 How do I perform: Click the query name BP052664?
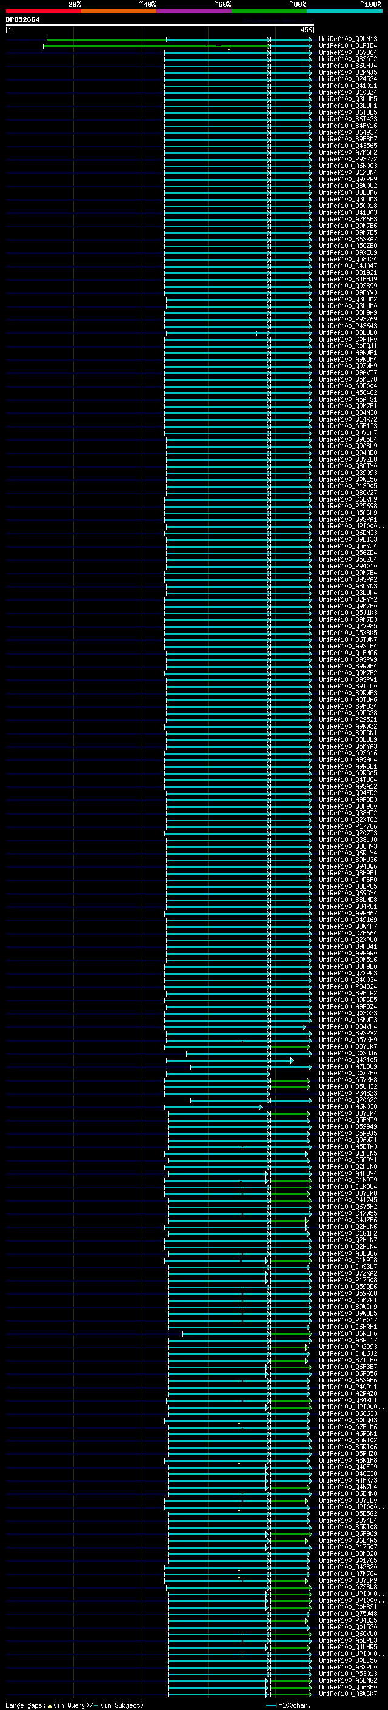point(22,19)
